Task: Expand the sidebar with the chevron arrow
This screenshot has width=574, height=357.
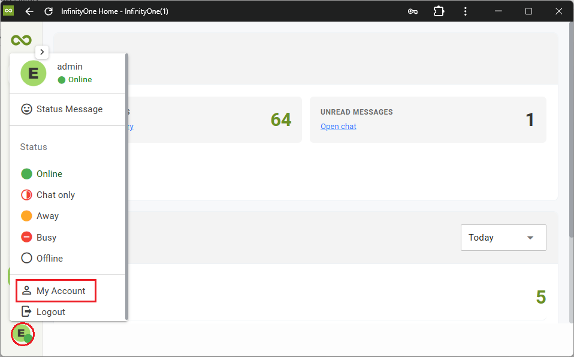Action: tap(42, 52)
